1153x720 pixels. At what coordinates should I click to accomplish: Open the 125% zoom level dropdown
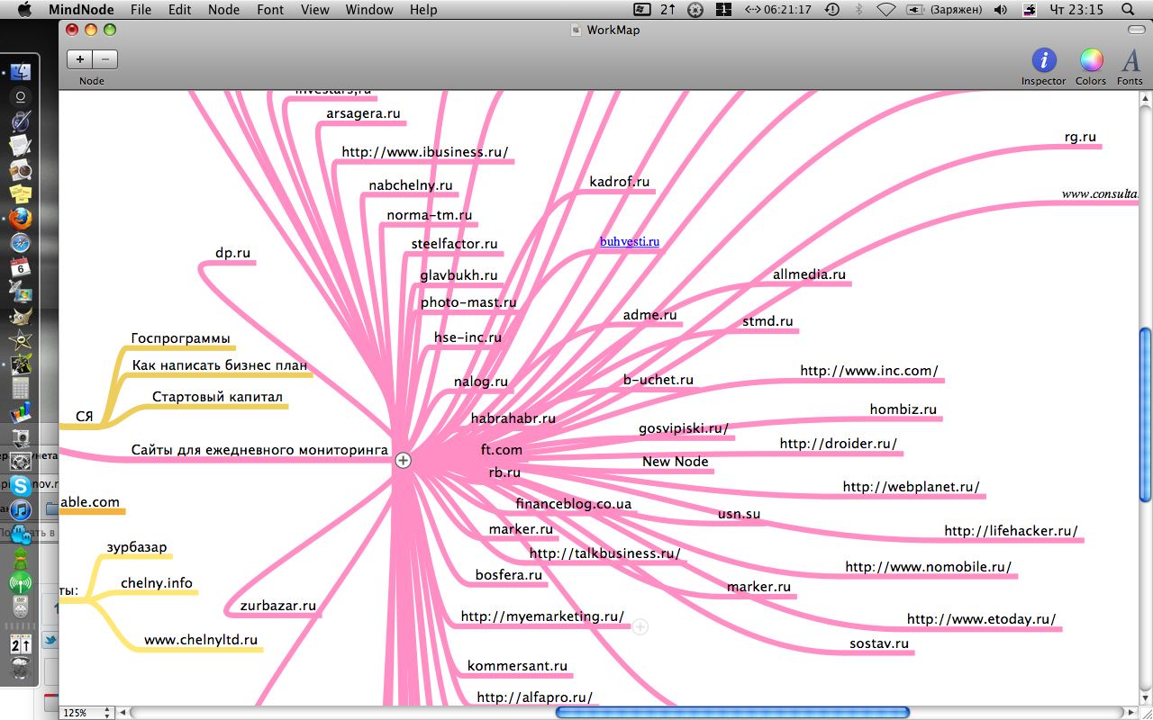coord(87,713)
